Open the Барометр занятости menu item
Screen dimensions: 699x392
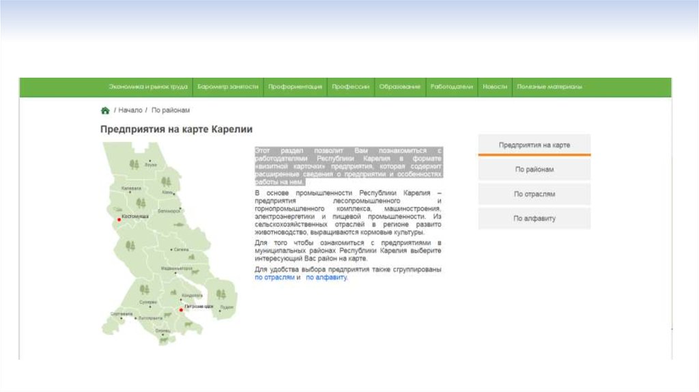pos(228,87)
